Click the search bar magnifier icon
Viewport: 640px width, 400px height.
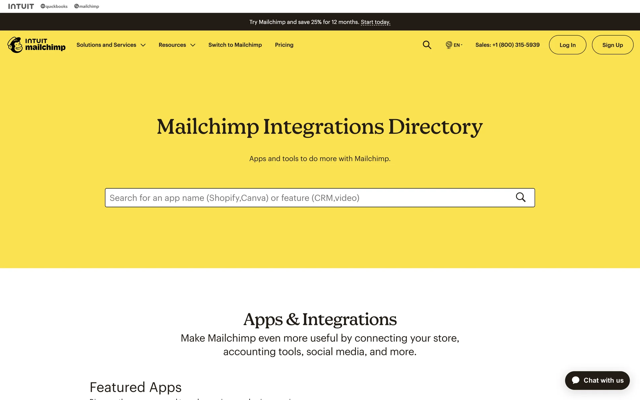[520, 197]
